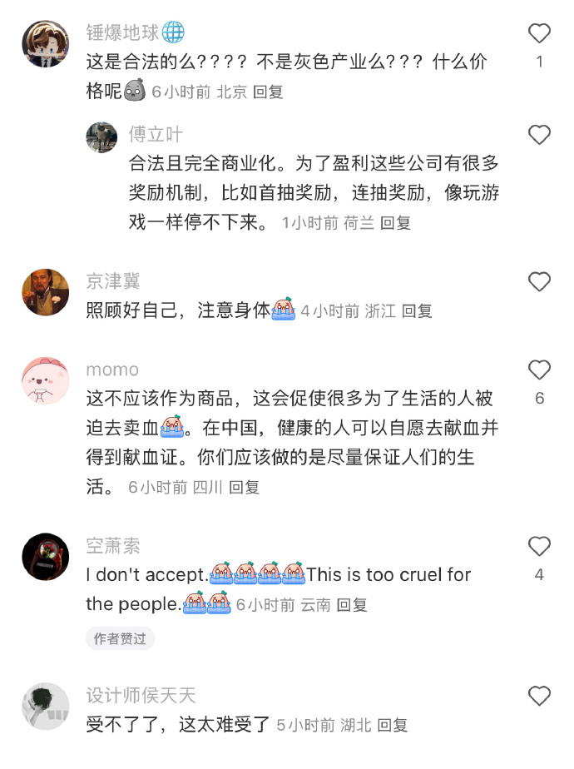Heart the 'I don't accept' comment

pyautogui.click(x=539, y=546)
